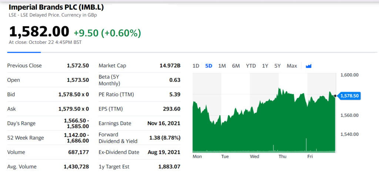Image resolution: width=379 pixels, height=177 pixels.
Task: Select the 1M chart range
Action: click(x=222, y=66)
